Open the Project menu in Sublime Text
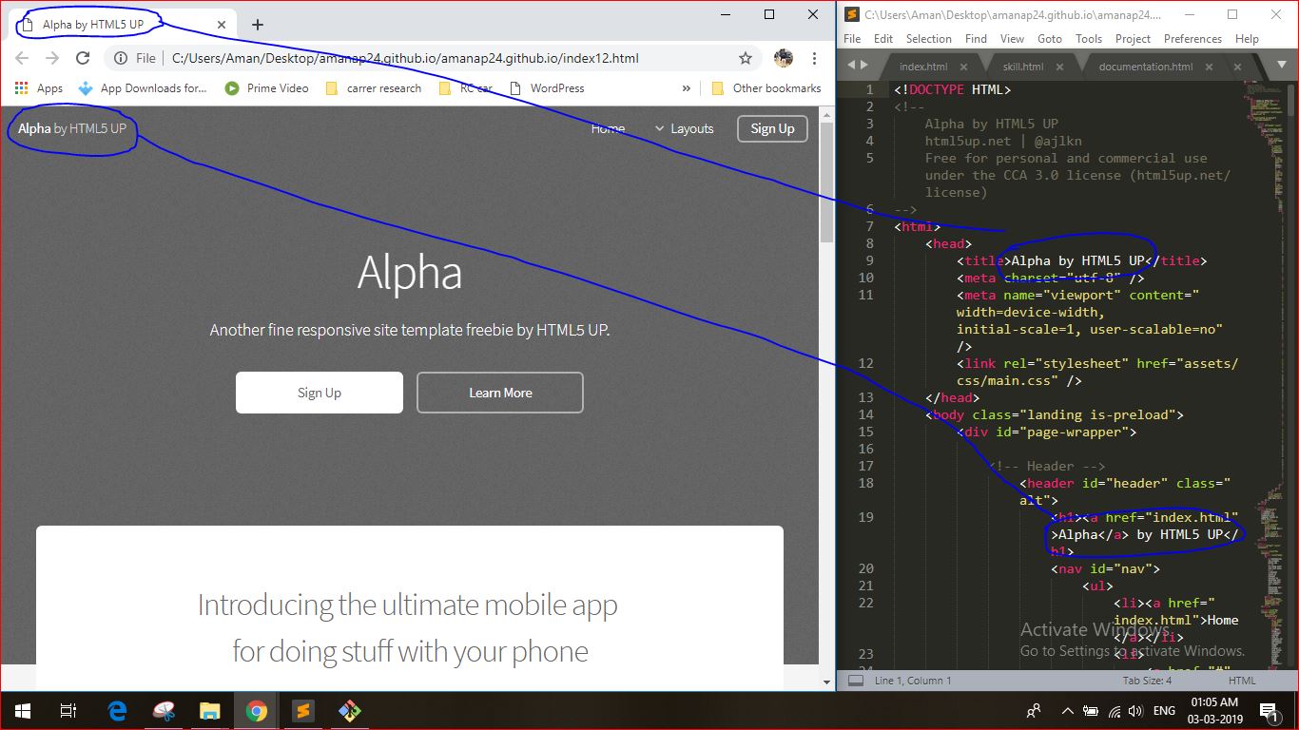This screenshot has width=1299, height=730. point(1133,39)
